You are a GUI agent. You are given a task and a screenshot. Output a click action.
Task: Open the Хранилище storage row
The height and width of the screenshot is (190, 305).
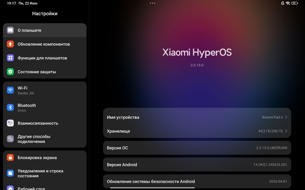[197, 131]
